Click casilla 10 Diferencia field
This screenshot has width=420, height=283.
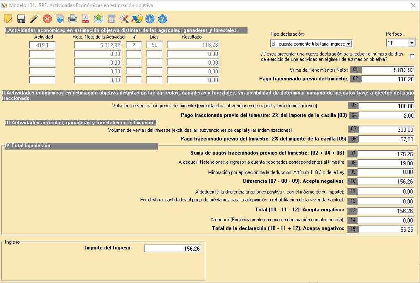(386, 181)
